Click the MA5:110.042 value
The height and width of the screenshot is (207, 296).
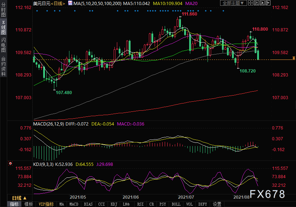coord(136,3)
